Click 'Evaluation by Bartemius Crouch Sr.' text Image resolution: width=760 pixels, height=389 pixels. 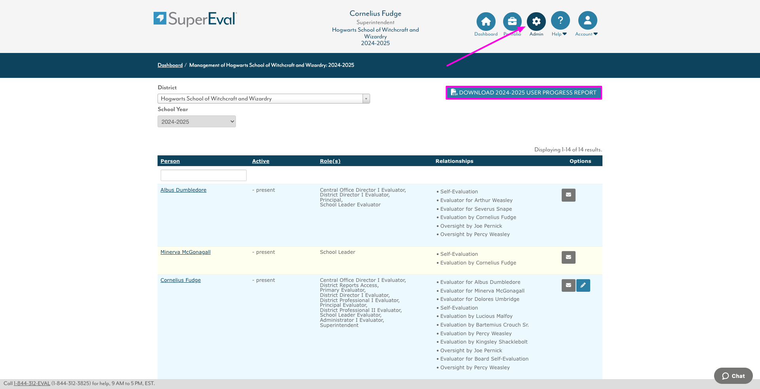tap(484, 325)
